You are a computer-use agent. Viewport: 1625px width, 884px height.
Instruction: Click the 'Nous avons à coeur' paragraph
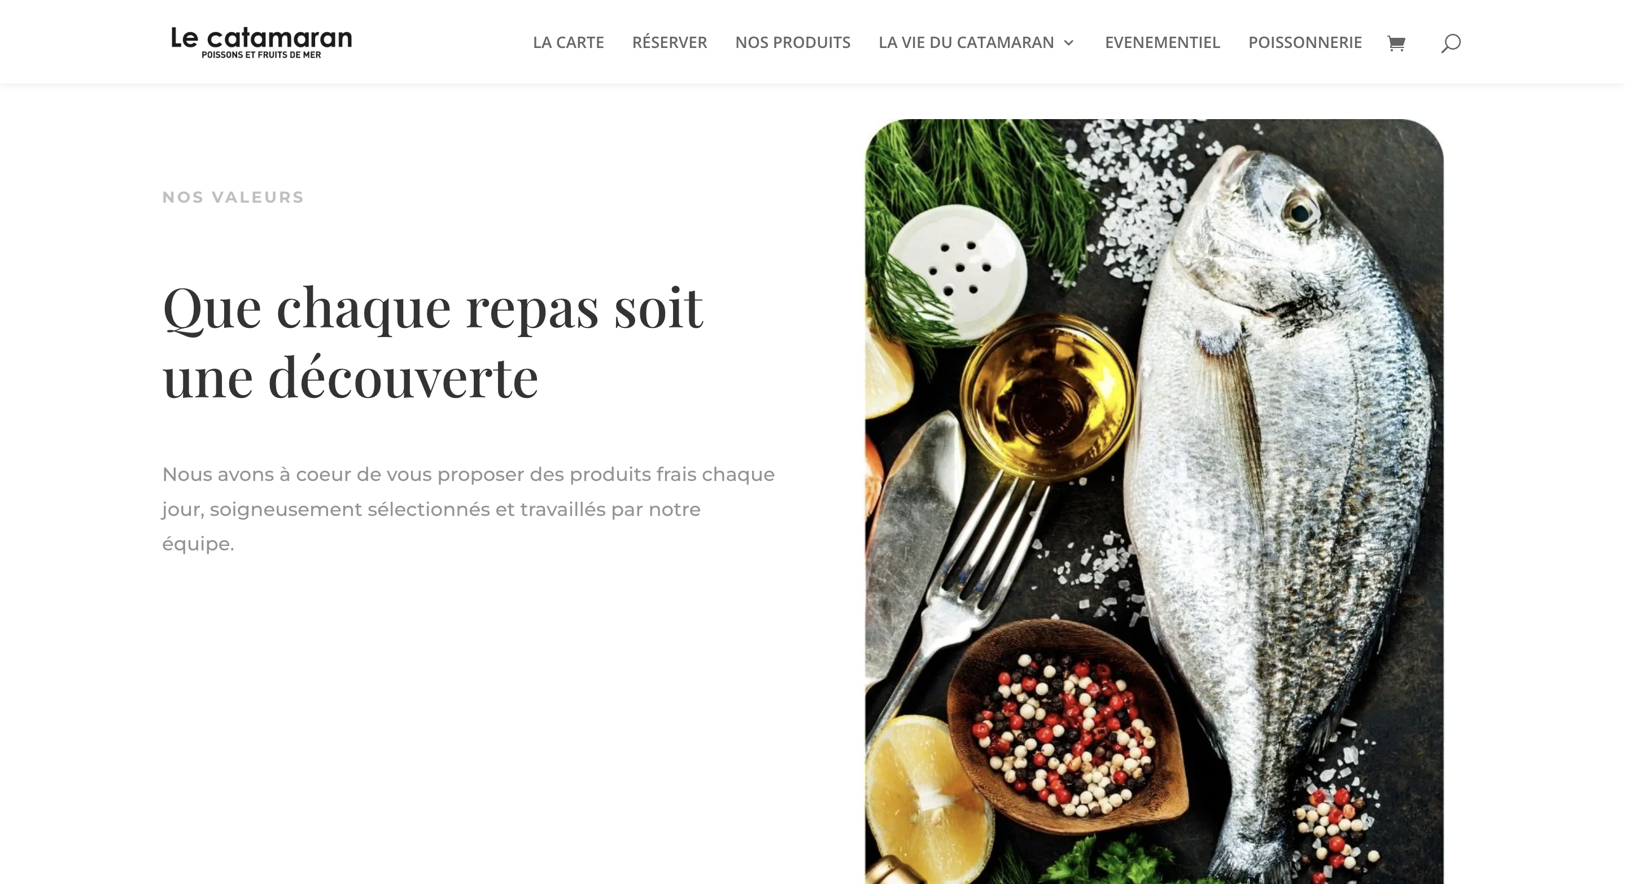pos(468,509)
